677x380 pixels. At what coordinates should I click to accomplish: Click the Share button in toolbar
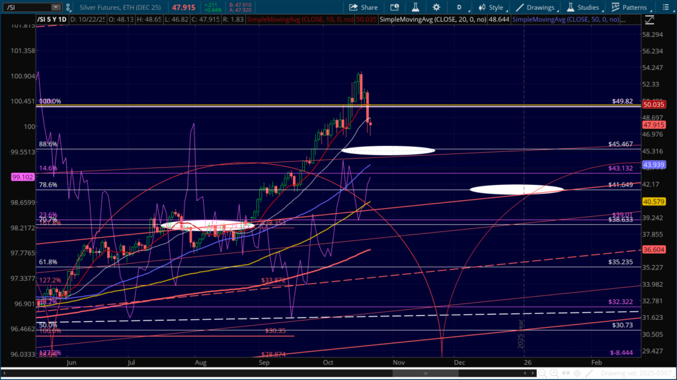point(363,7)
